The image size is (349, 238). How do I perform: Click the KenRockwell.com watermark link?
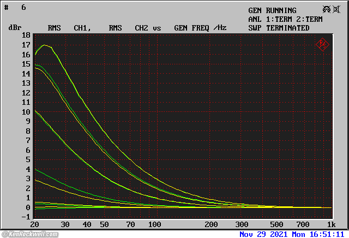(29, 234)
